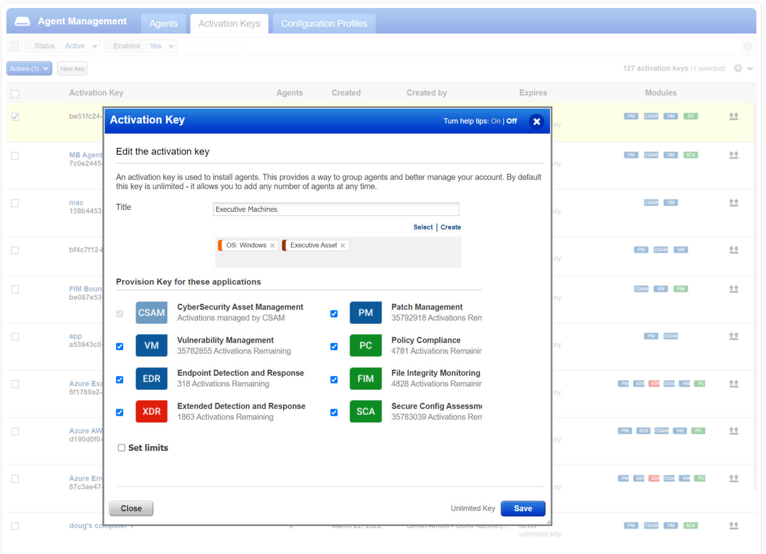Enable the Set limits checkbox
The height and width of the screenshot is (554, 766).
pos(121,447)
